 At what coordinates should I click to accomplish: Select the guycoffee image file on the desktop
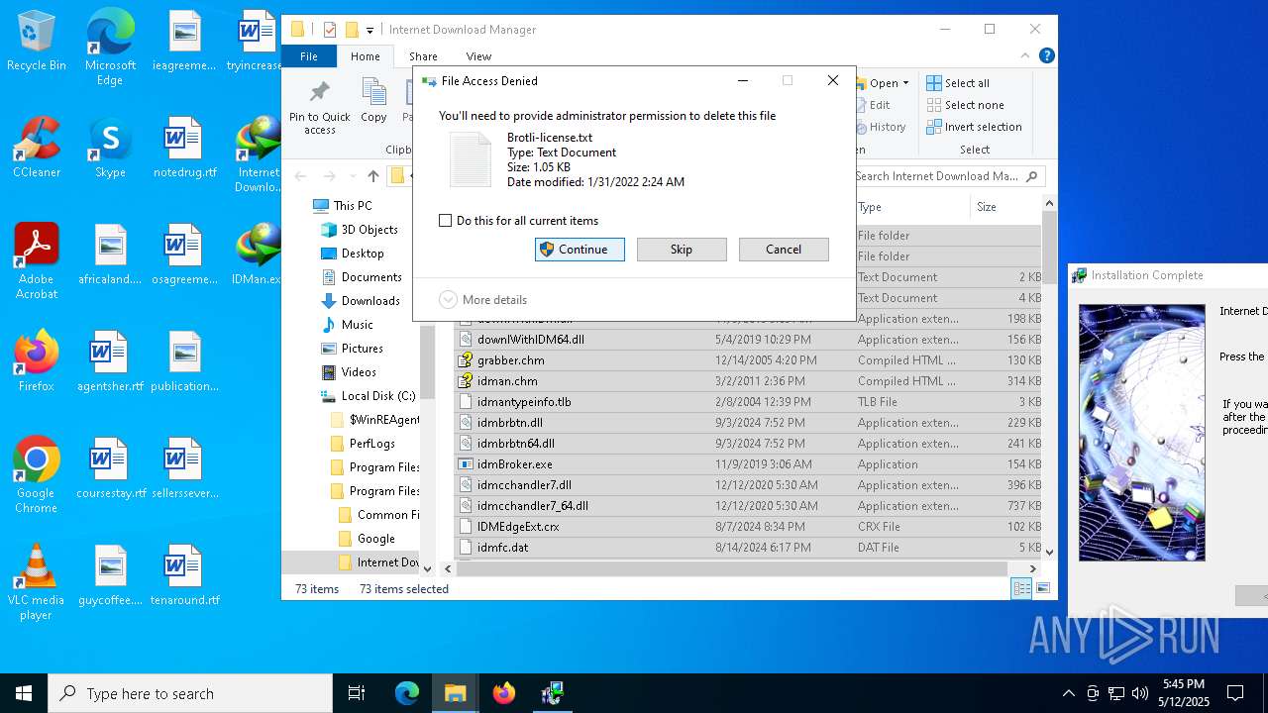coord(110,576)
